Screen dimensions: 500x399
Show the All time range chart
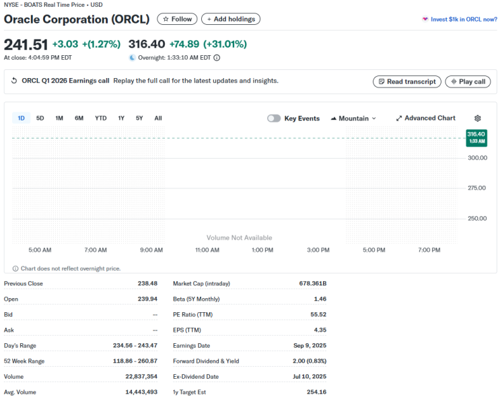[158, 118]
